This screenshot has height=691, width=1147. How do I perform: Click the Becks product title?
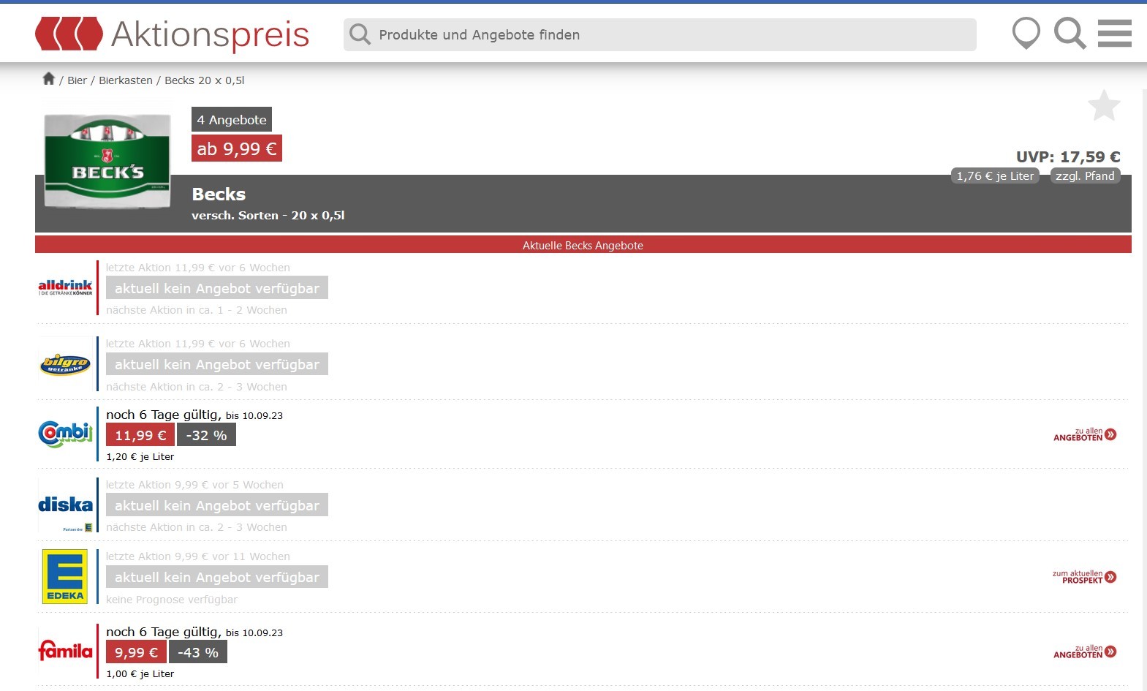[219, 194]
